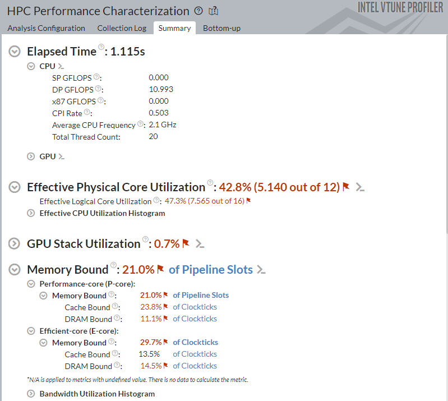Viewport: 448px width, 401px height.
Task: Expand the GPU Stack Utilization section
Action: (x=15, y=244)
